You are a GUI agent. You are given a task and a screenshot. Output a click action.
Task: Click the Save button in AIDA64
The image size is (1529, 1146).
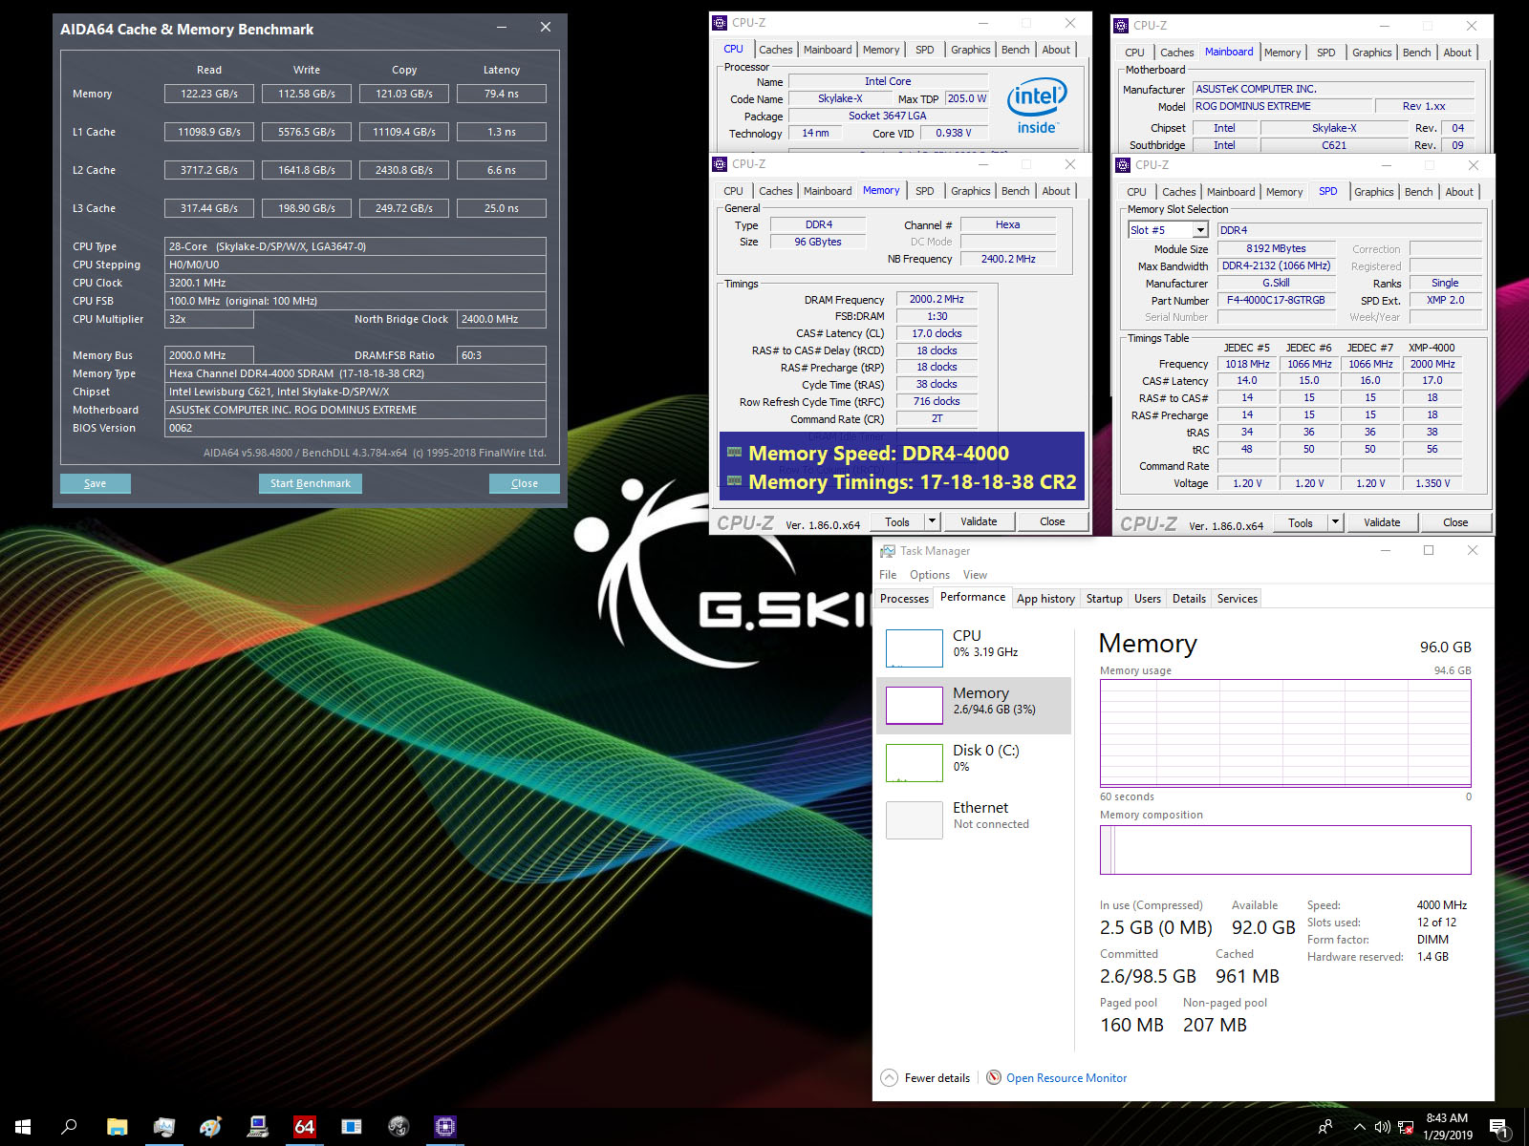tap(95, 483)
